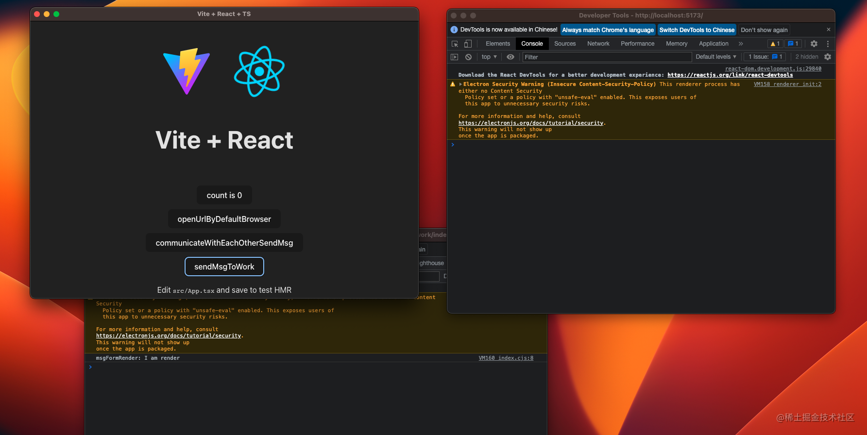The image size is (867, 435).
Task: Click the communicateWithEachOtherSendMsg button
Action: pyautogui.click(x=224, y=243)
